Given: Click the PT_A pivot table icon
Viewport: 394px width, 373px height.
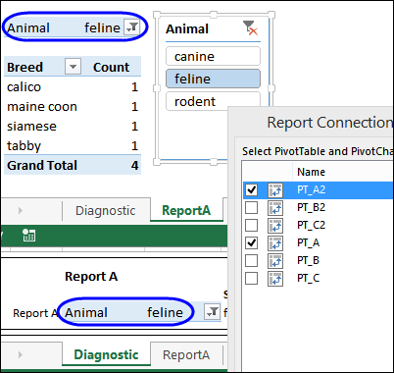Looking at the screenshot, I should click(275, 243).
